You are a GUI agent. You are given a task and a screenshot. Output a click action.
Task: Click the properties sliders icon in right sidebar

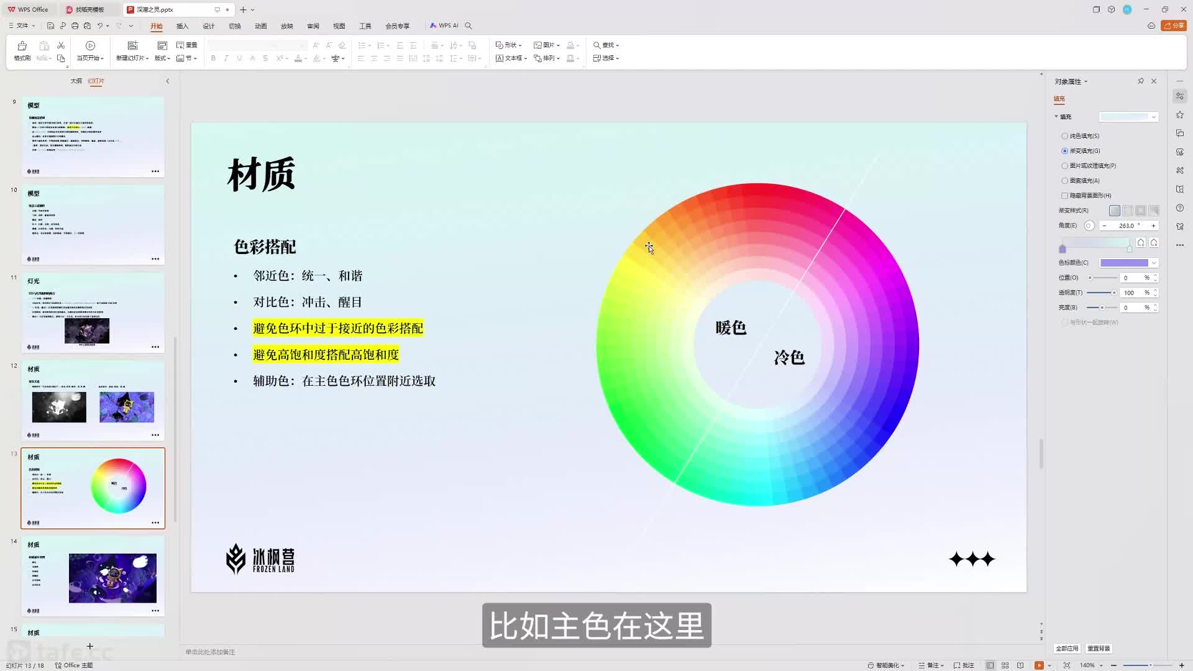[1180, 96]
